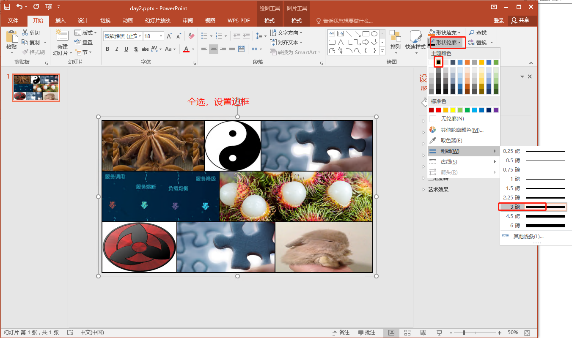Select slide 1 thumbnail
Screen dimensions: 572x338
tap(36, 87)
